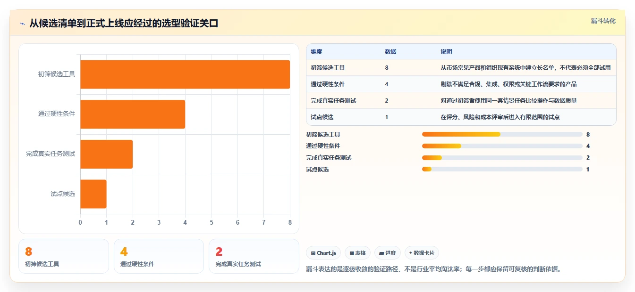Click the 试点候选 table cell
The height and width of the screenshot is (292, 635).
coord(322,117)
